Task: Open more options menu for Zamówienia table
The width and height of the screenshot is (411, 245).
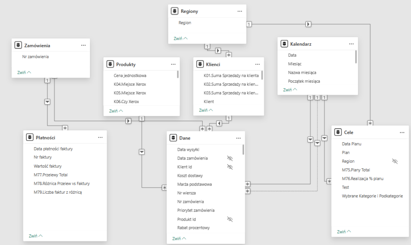Action: click(x=83, y=45)
